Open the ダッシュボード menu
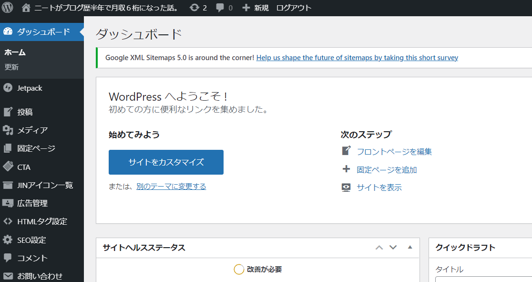 tap(42, 32)
